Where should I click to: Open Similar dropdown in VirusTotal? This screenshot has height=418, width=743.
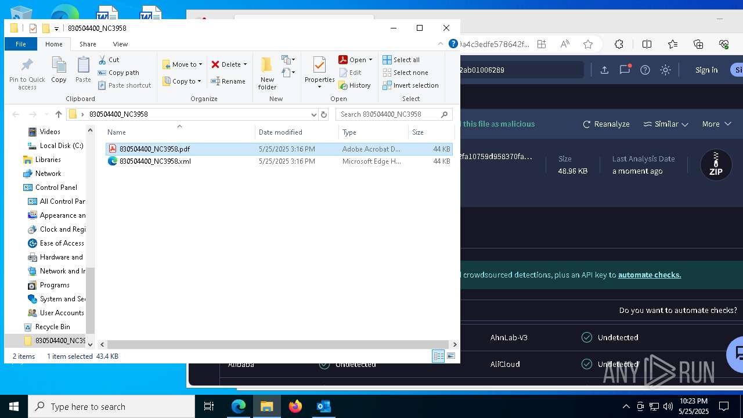666,124
